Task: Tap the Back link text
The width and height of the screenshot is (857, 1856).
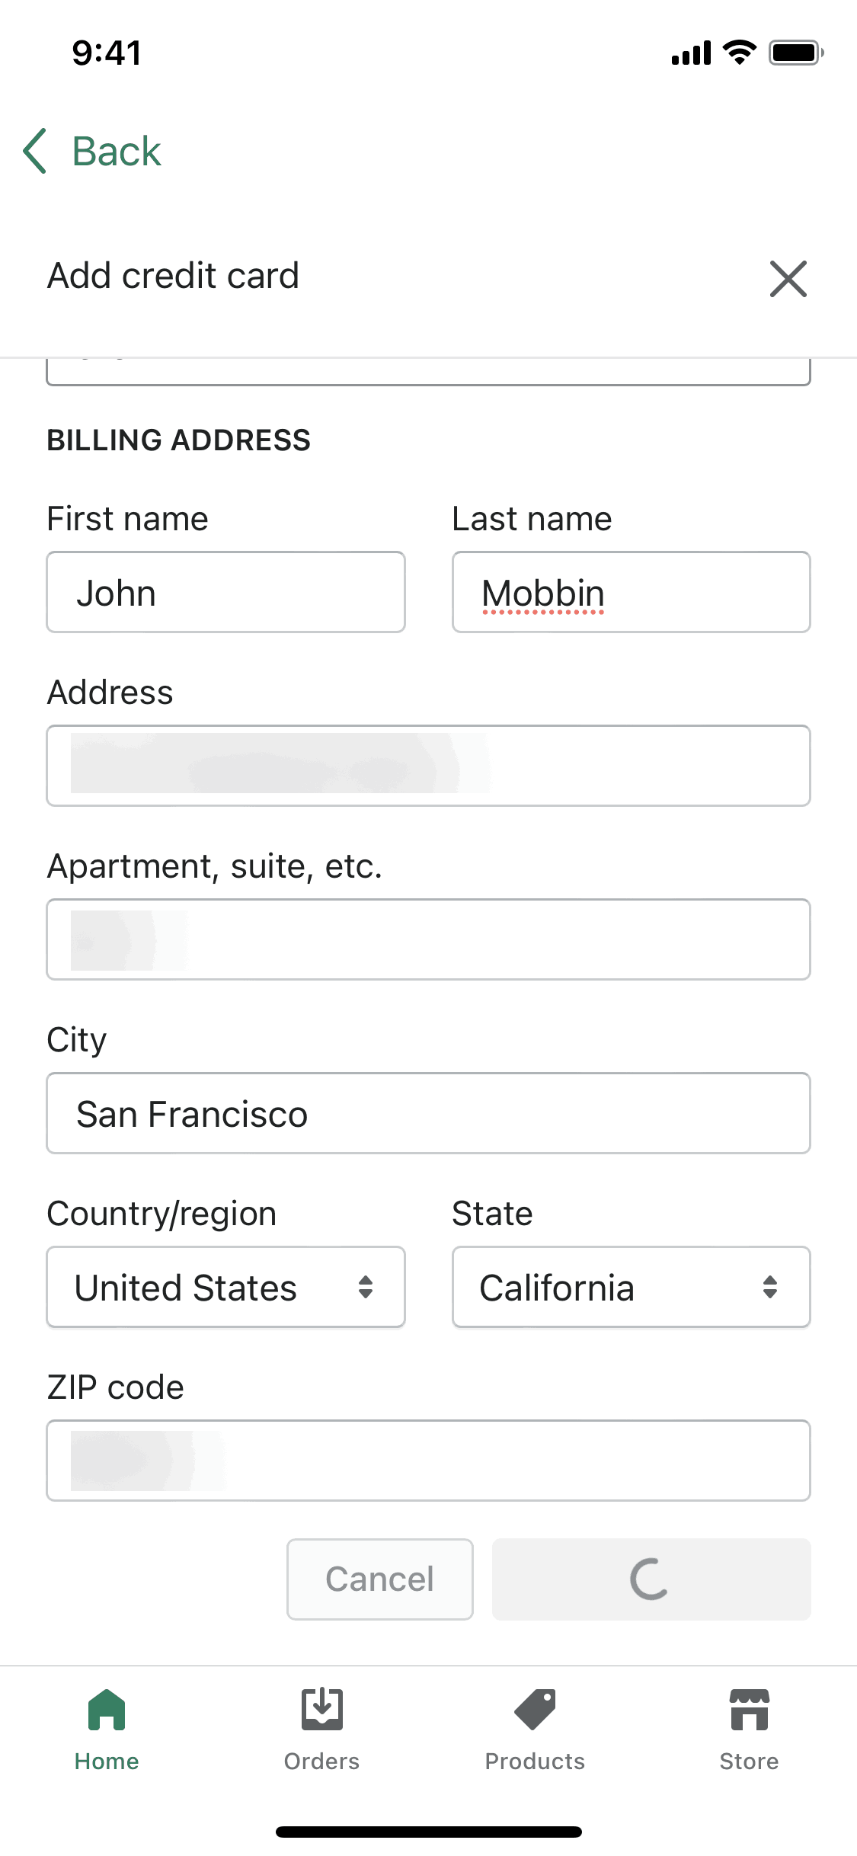Action: [117, 151]
